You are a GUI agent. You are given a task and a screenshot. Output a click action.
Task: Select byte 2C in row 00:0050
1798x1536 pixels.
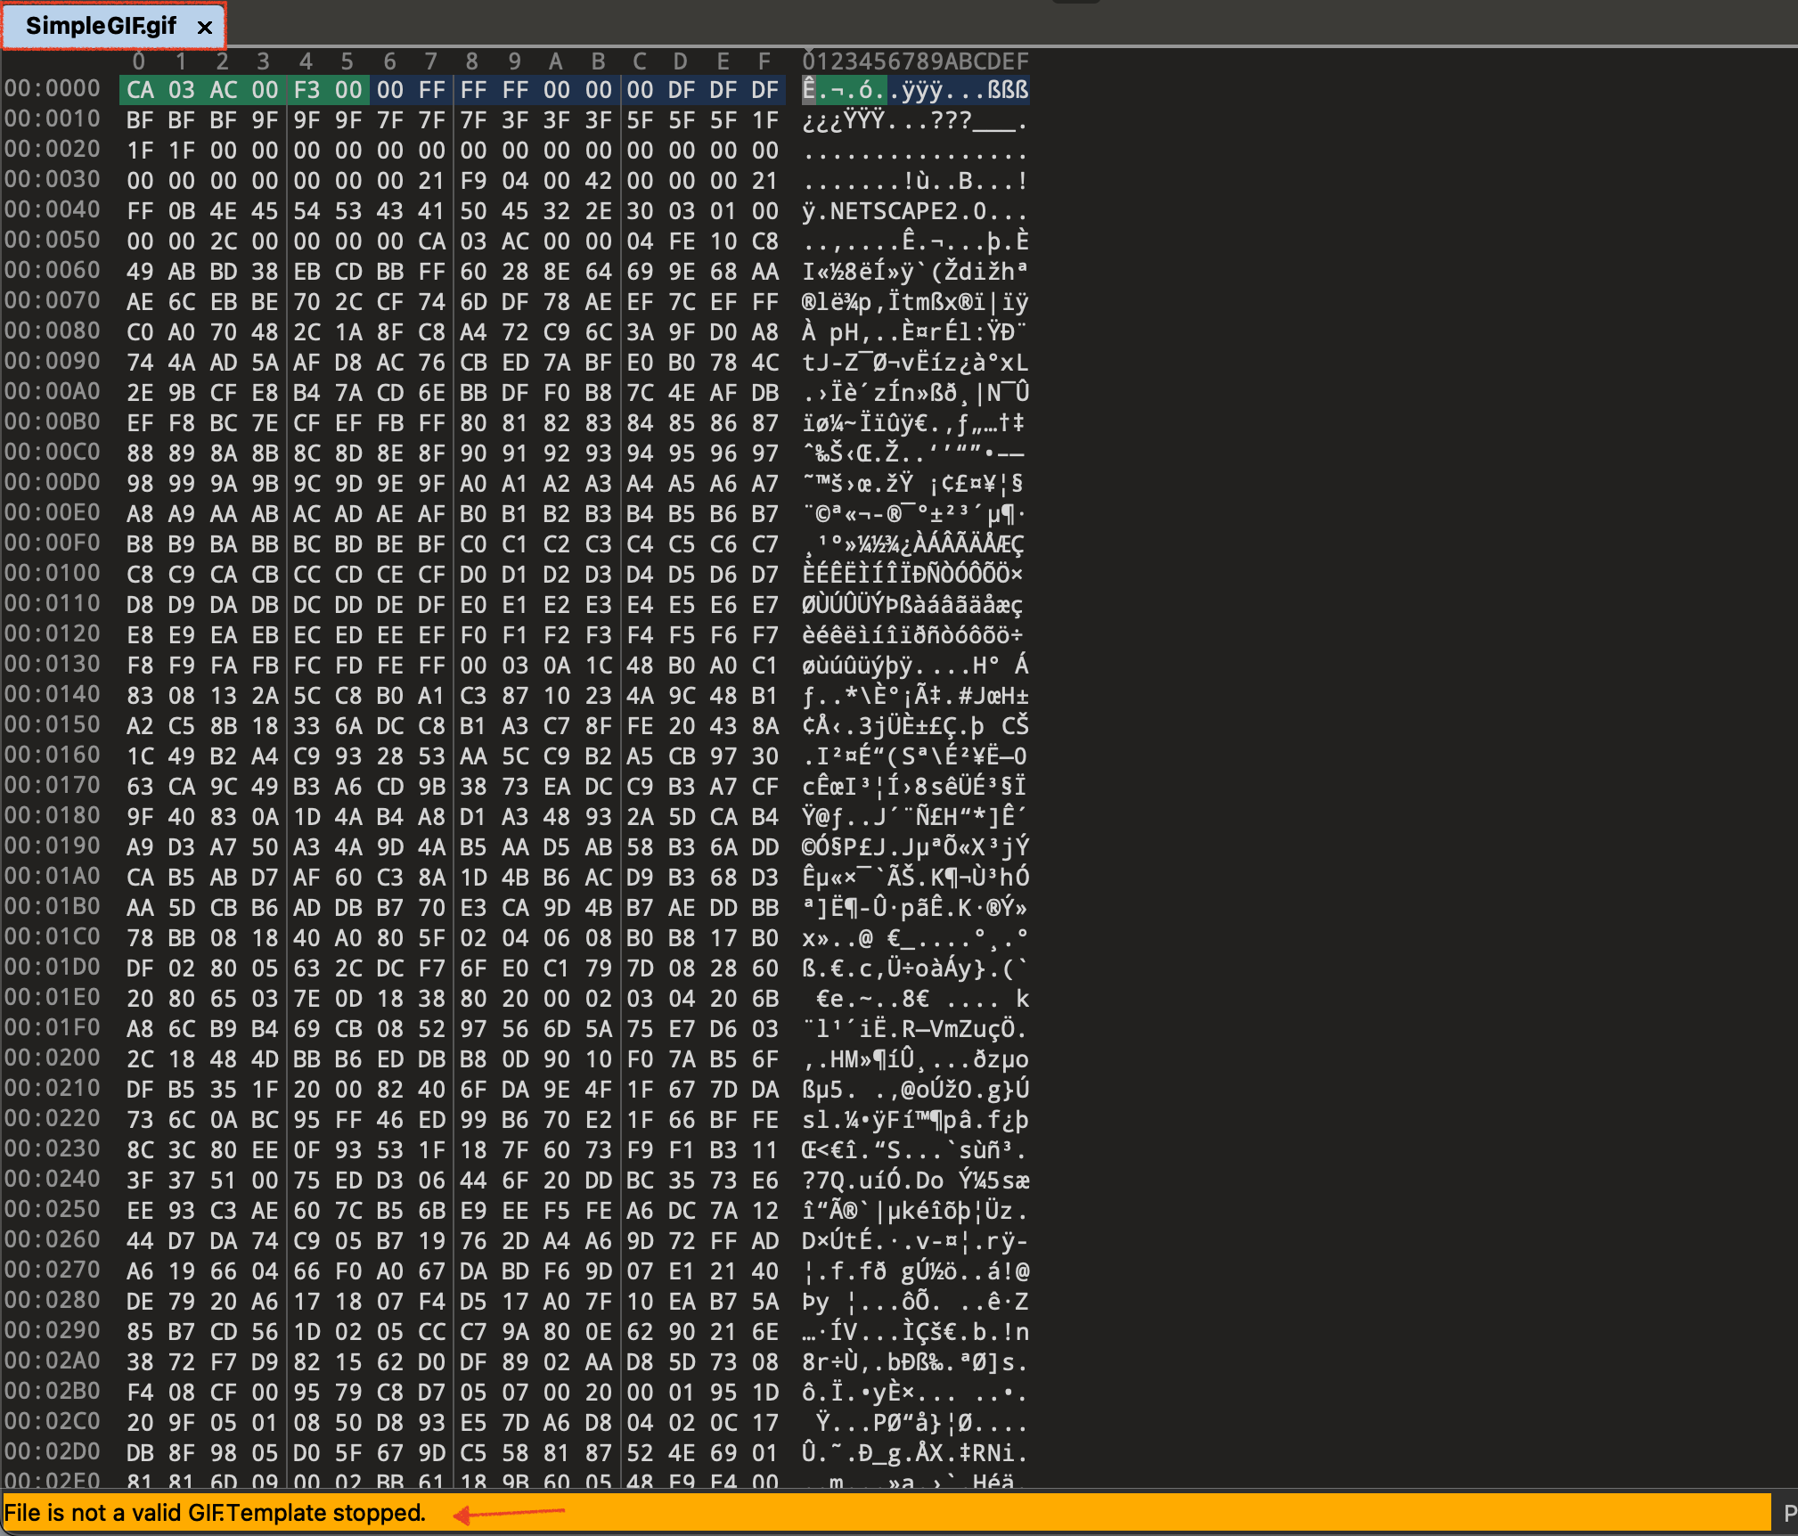(223, 241)
